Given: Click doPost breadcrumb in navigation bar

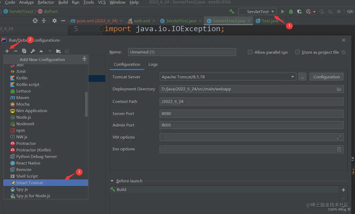Looking at the screenshot, I should 48,12.
